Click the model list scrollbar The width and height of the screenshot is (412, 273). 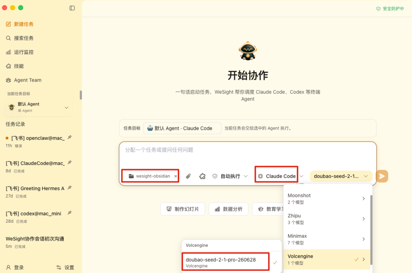click(371, 230)
